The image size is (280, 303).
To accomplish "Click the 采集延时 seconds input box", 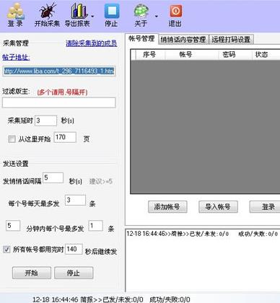I will 45,120.
